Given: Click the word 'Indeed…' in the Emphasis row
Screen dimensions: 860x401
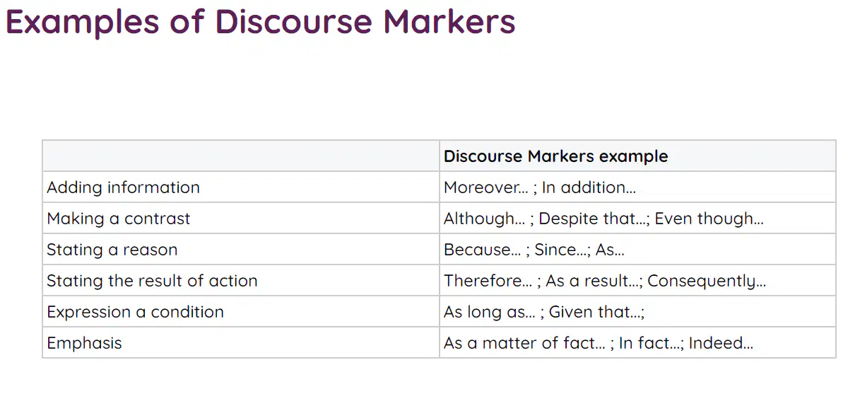Looking at the screenshot, I should tap(721, 343).
